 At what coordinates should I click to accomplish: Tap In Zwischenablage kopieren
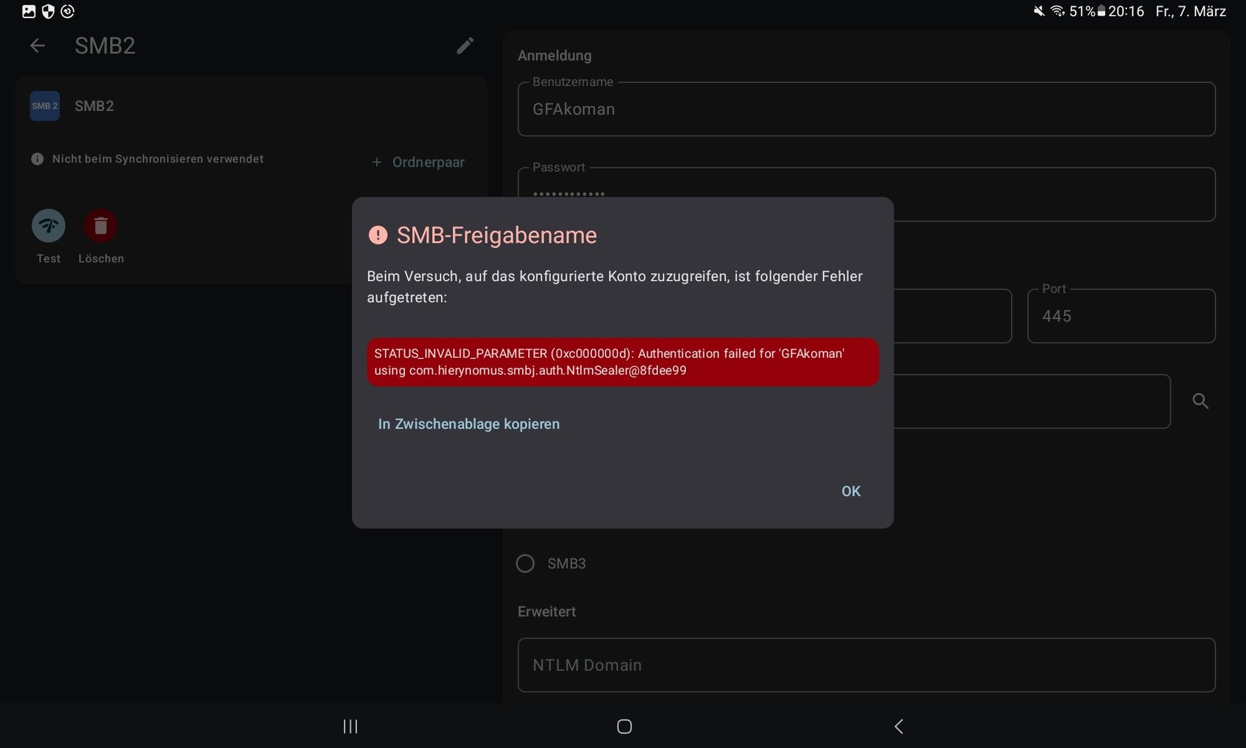469,424
